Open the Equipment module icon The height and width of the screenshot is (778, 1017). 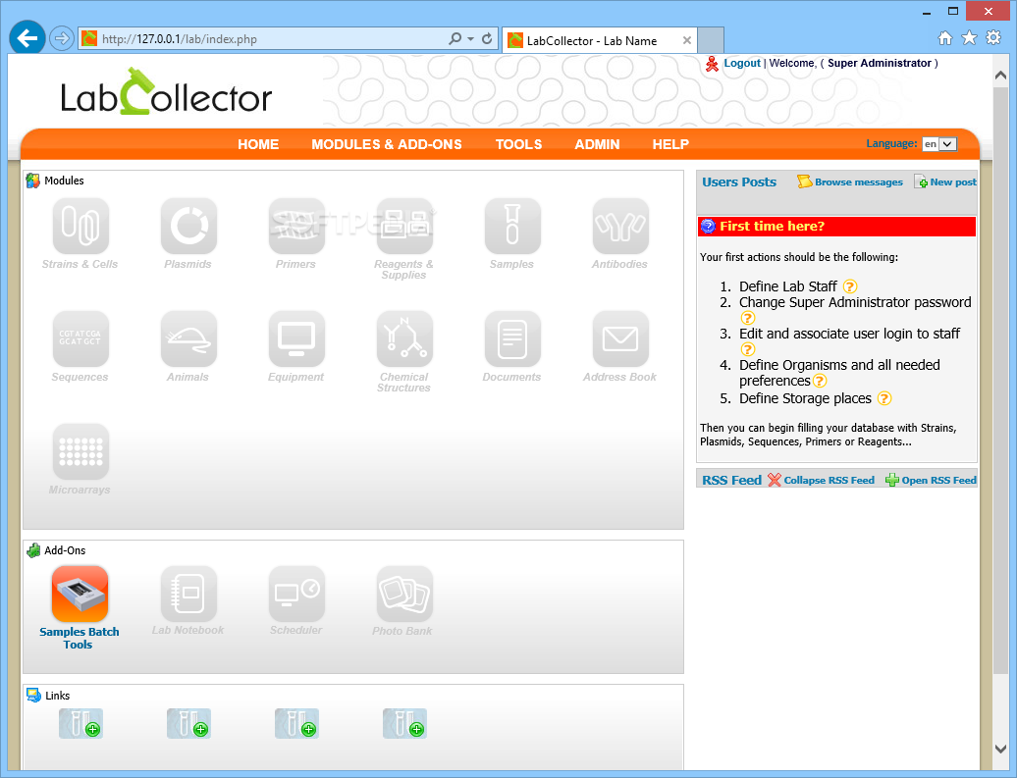(296, 338)
